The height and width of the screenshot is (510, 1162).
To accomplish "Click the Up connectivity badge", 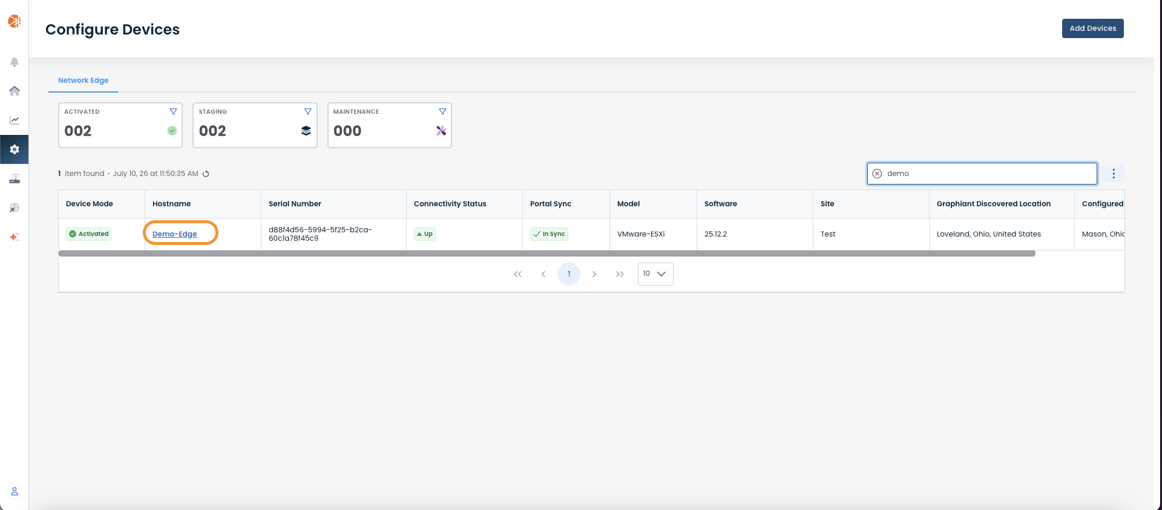I will pos(425,234).
